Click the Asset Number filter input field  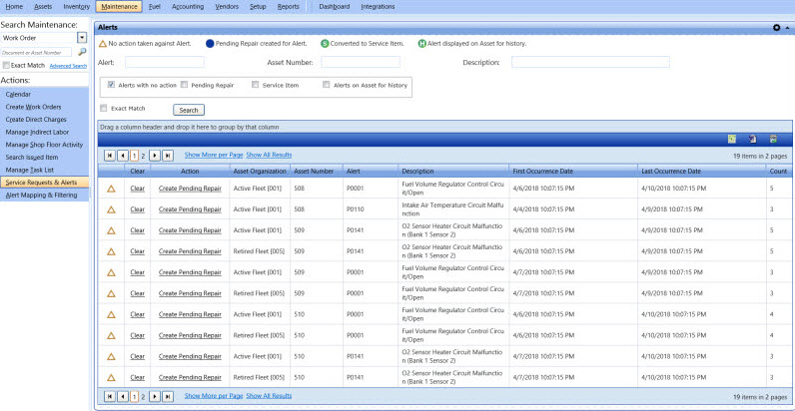361,62
